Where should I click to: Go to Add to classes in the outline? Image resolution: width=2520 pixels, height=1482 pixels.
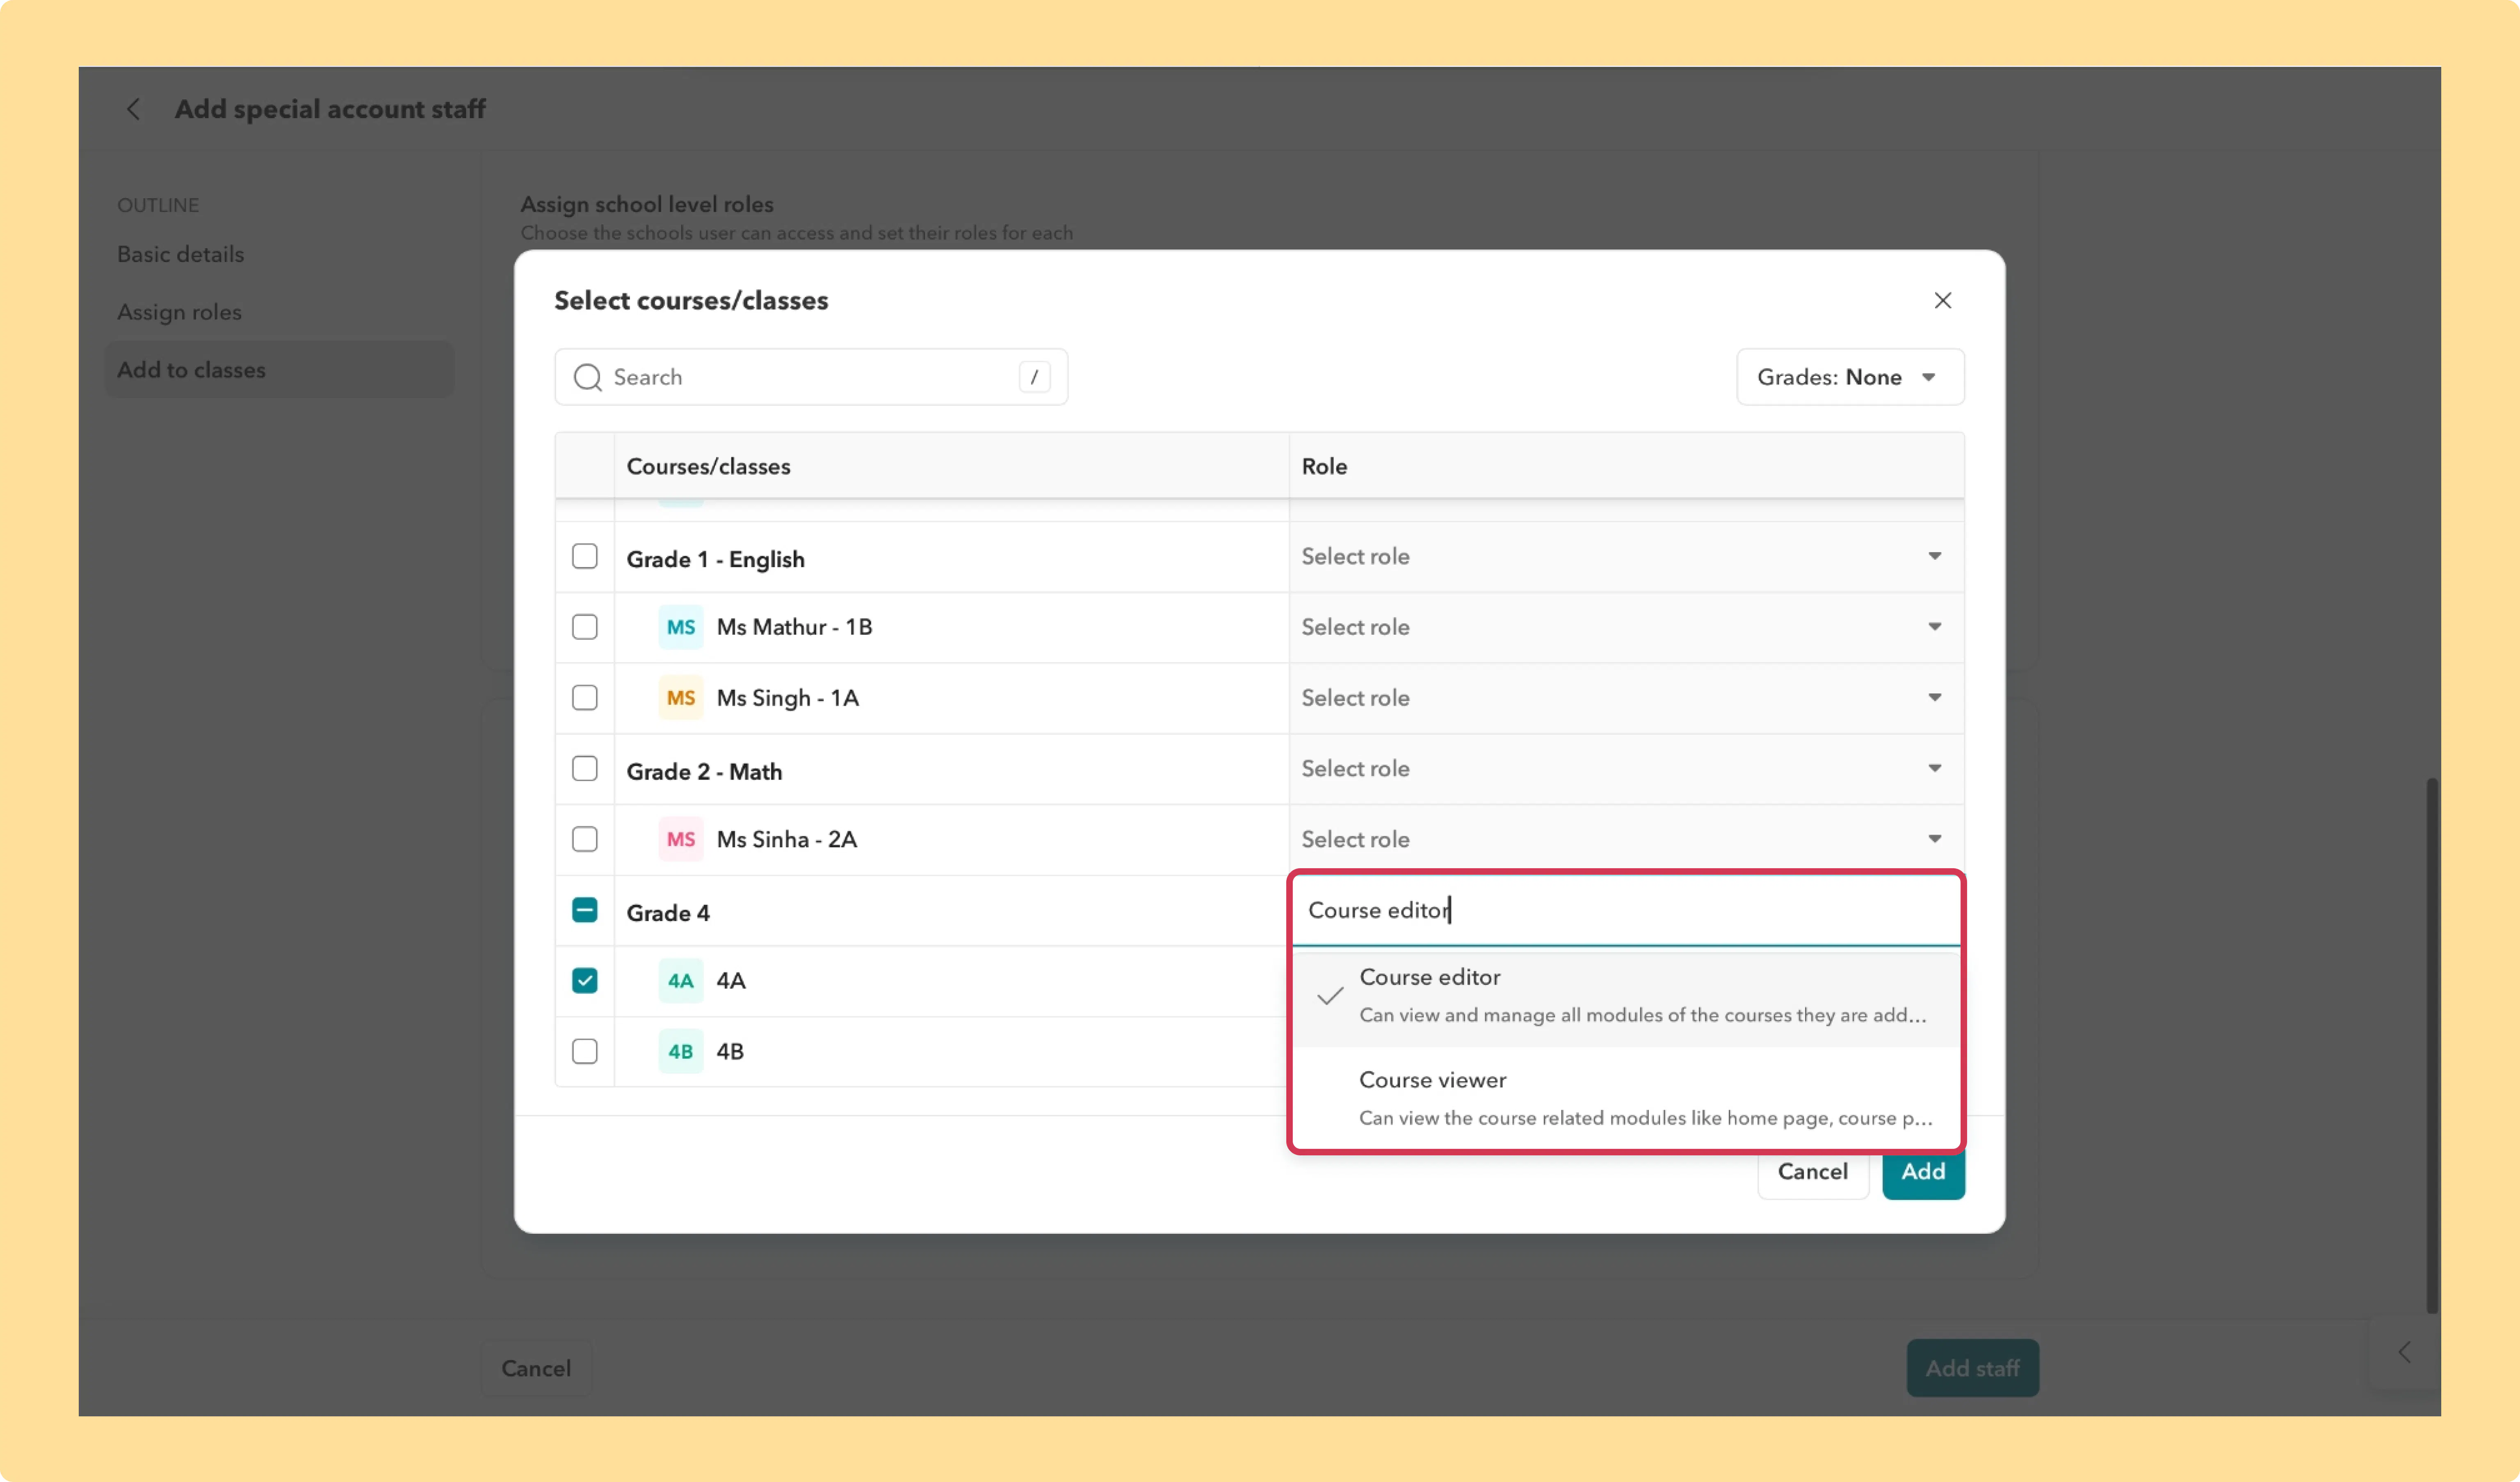[280, 370]
